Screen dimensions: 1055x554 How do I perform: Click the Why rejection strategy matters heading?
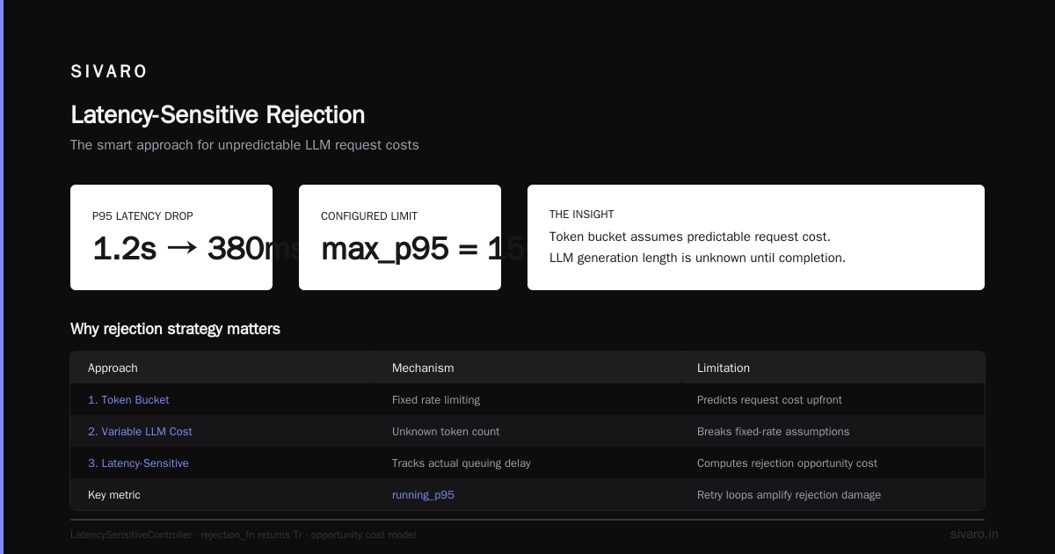coord(175,329)
